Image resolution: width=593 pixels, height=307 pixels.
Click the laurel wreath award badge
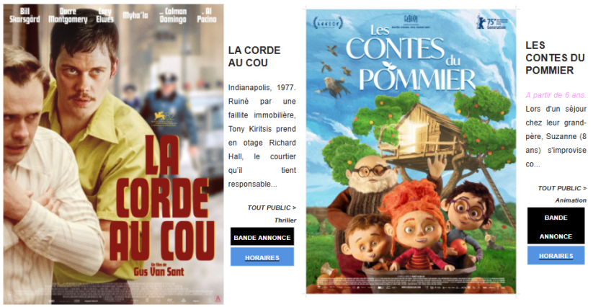tap(328, 22)
